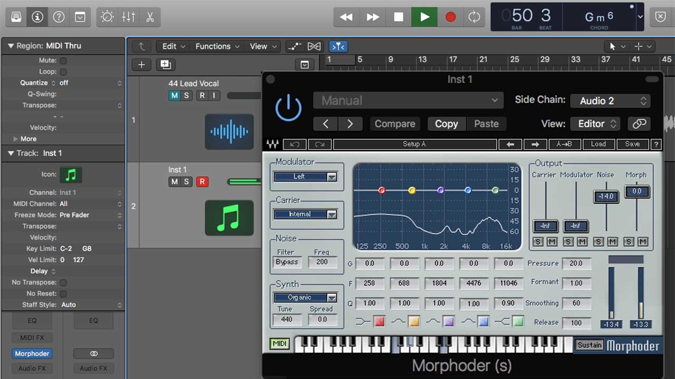Open Smart Controls knob icon
Image resolution: width=675 pixels, height=379 pixels.
pos(107,16)
